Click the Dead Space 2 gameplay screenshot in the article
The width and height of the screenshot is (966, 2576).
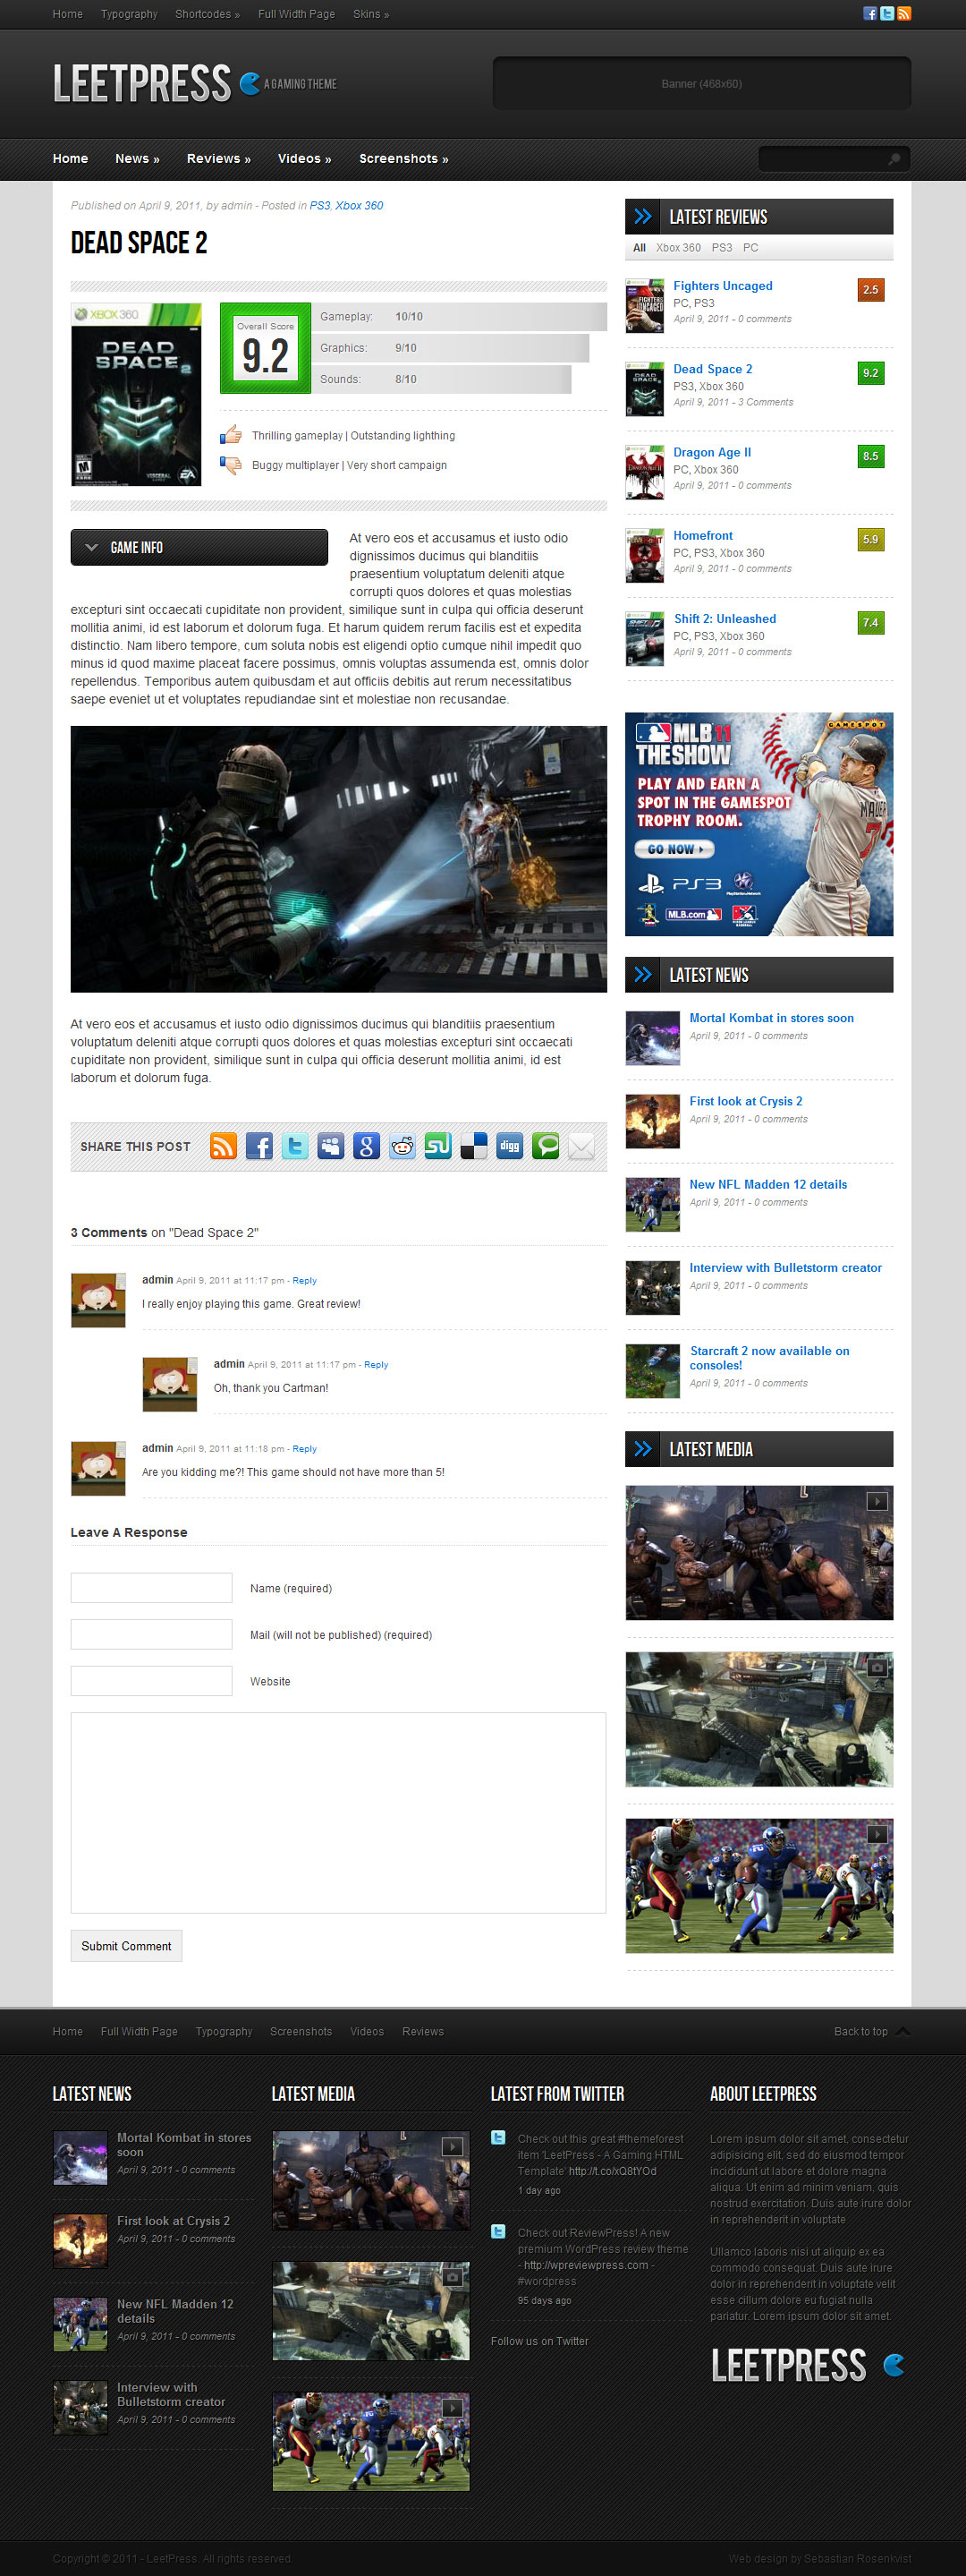click(339, 859)
